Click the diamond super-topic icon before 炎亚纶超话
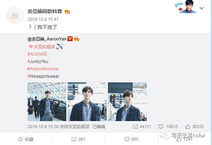Image resolution: width=212 pixels, height=145 pixels. pos(31,47)
